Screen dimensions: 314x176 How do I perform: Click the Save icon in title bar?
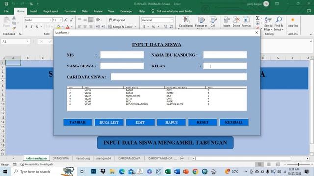click(x=6, y=4)
